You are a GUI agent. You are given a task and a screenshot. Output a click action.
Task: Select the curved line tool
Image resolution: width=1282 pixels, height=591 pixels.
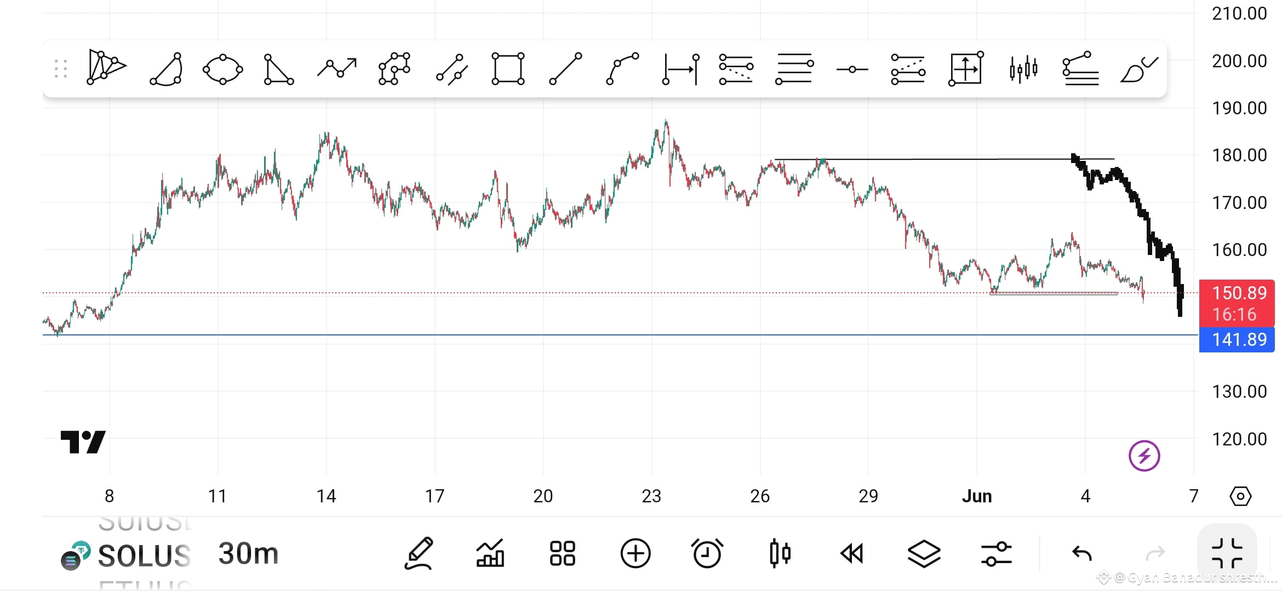coord(622,68)
